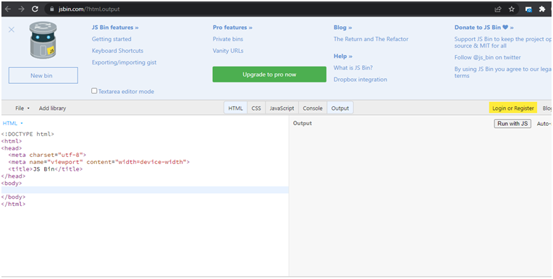Viewport: 553px width, 279px height.
Task: Open Vanity URLs link
Action: [228, 51]
